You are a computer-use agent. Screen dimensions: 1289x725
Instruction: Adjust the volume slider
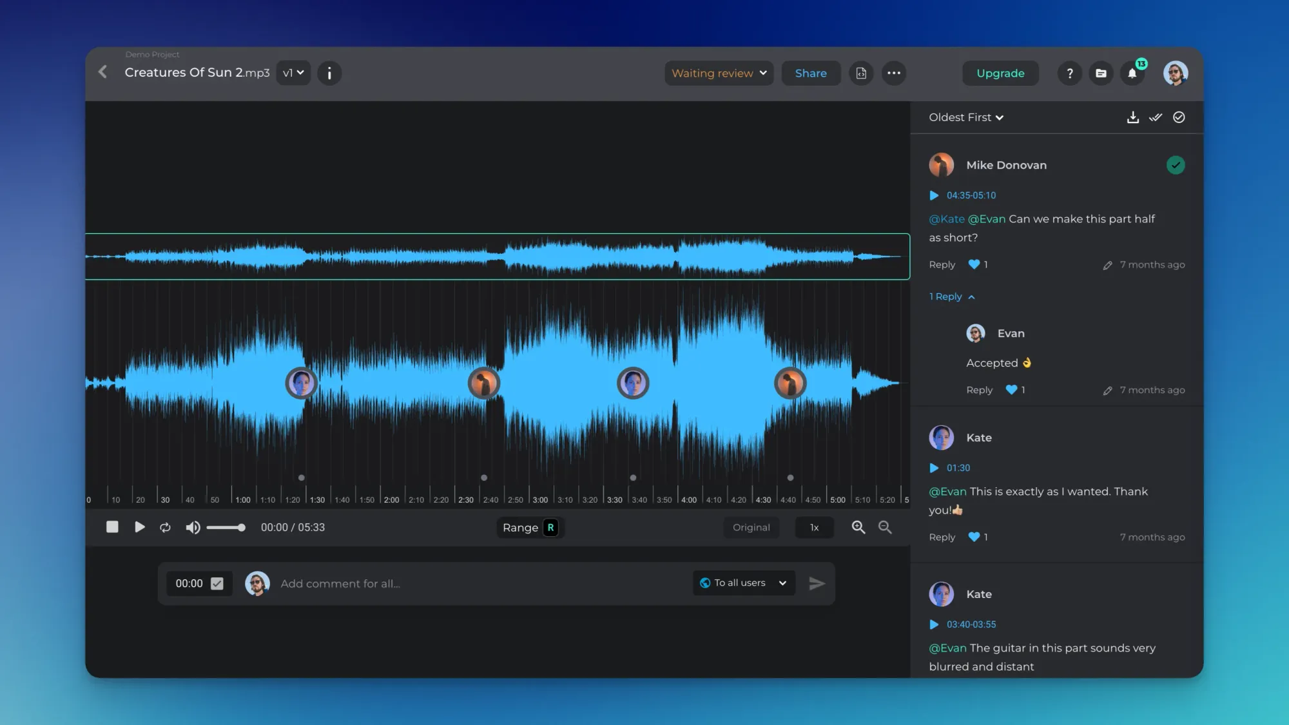pyautogui.click(x=226, y=527)
